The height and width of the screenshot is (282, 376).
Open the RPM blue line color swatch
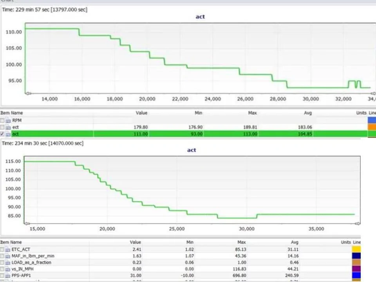point(372,120)
